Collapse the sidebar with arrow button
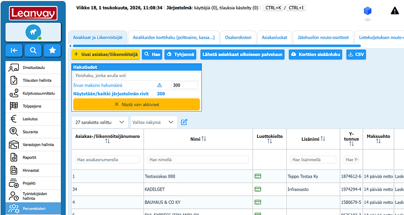 coord(14,50)
